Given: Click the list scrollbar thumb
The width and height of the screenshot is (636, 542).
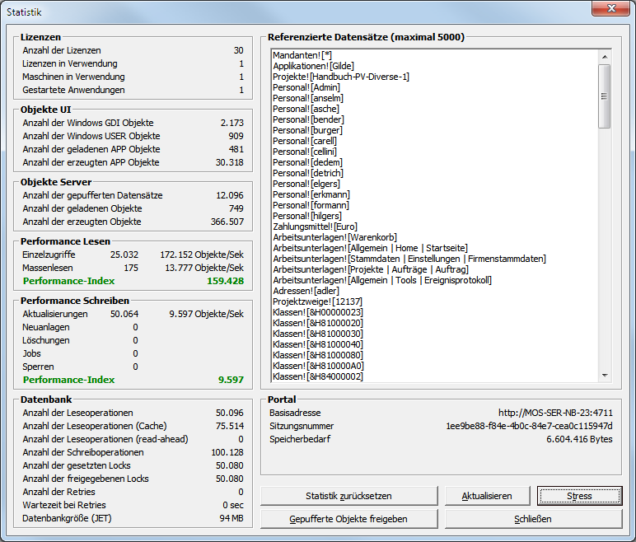Looking at the screenshot, I should [604, 96].
